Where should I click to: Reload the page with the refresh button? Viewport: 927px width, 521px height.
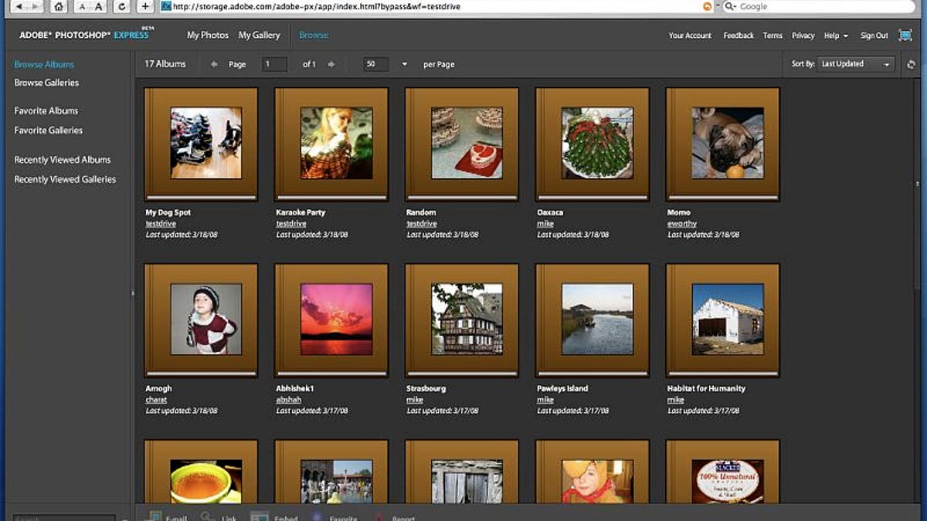tap(121, 6)
